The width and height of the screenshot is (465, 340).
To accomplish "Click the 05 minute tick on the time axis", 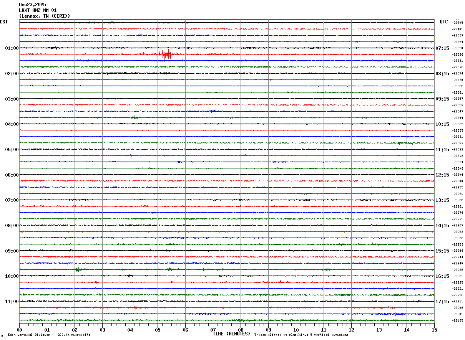I will 158,330.
